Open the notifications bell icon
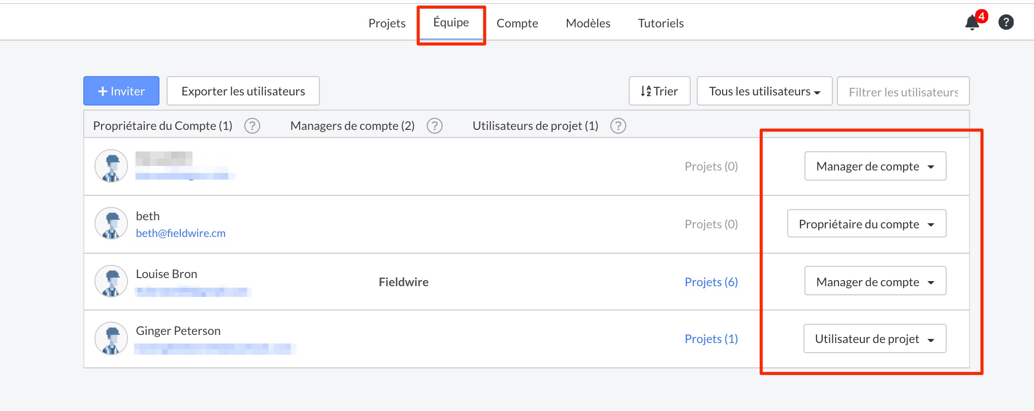Image resolution: width=1034 pixels, height=411 pixels. pos(973,23)
